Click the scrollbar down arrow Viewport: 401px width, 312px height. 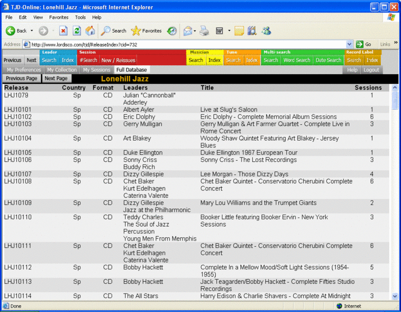point(395,296)
